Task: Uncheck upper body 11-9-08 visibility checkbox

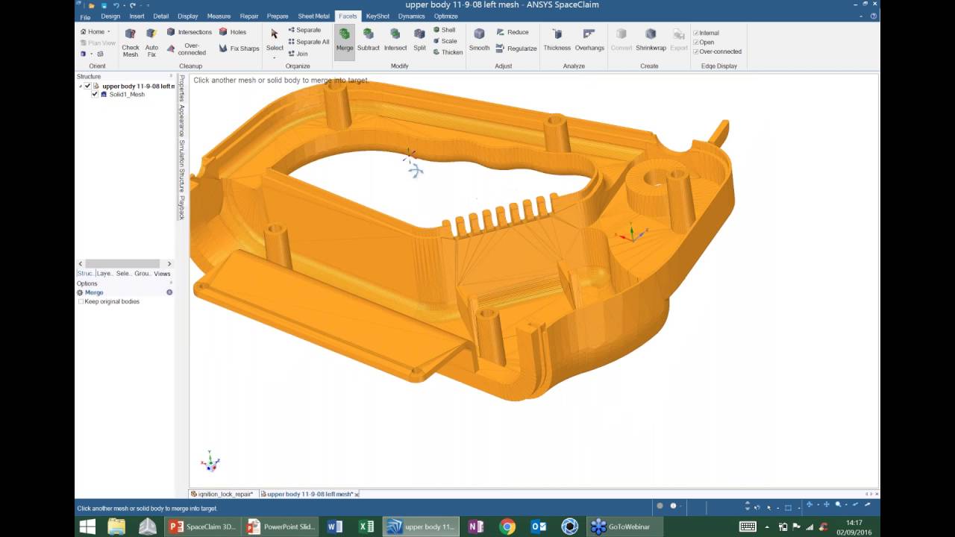Action: coord(87,86)
